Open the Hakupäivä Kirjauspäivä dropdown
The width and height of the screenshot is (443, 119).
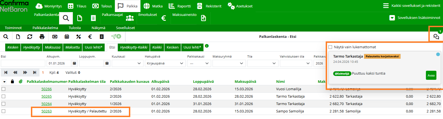[165, 63]
